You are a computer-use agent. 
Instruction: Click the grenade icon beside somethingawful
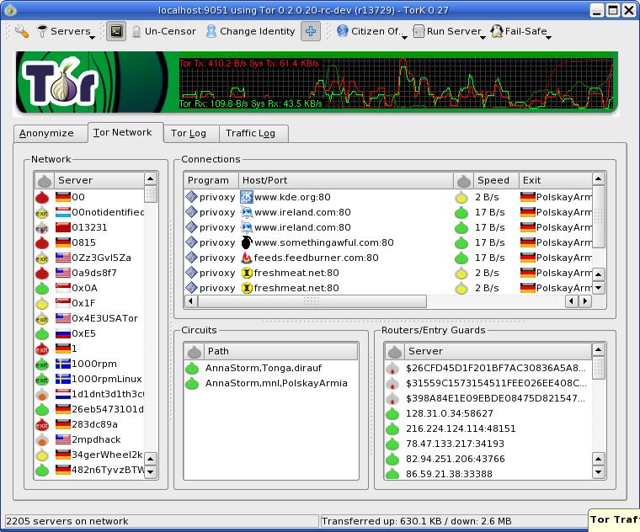pyautogui.click(x=247, y=242)
